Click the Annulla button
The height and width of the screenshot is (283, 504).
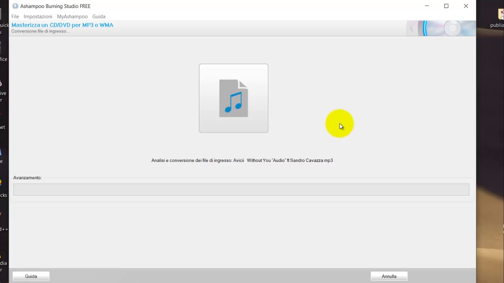(389, 276)
